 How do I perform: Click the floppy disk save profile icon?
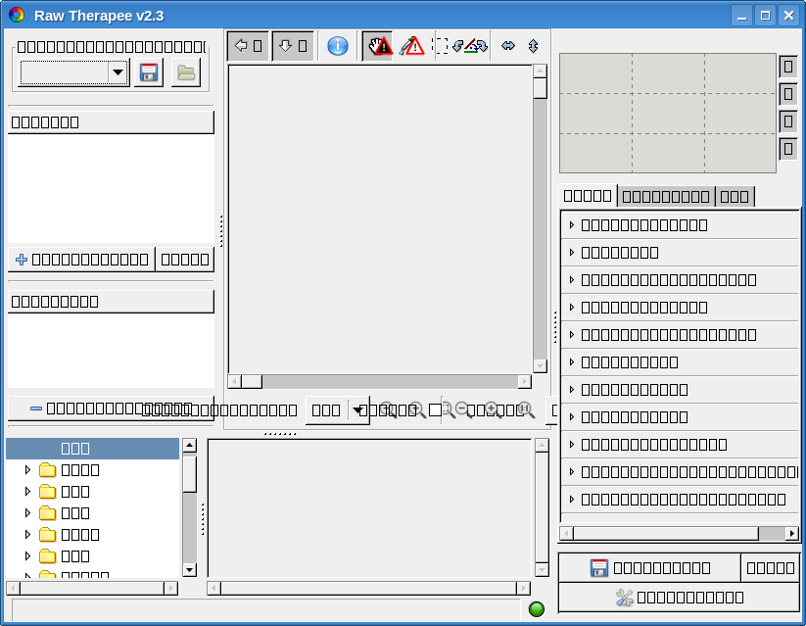click(x=148, y=72)
